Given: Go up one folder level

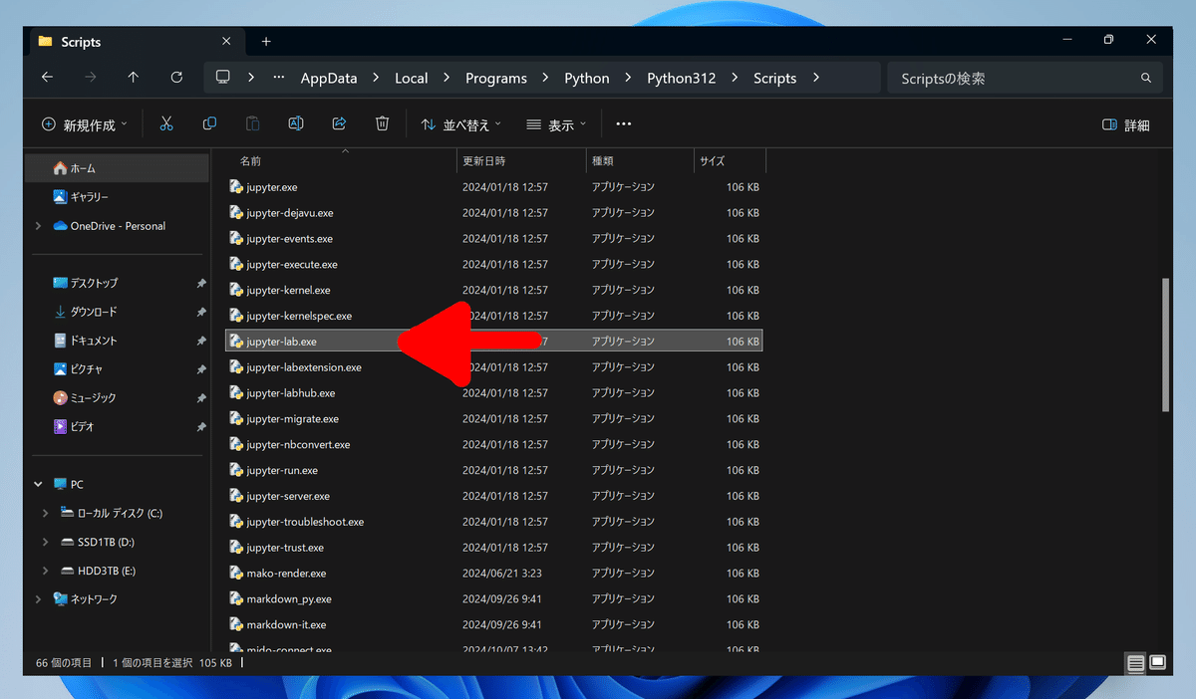Looking at the screenshot, I should [134, 78].
